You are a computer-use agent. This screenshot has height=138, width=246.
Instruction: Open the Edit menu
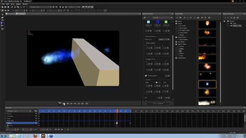click(x=8, y=4)
